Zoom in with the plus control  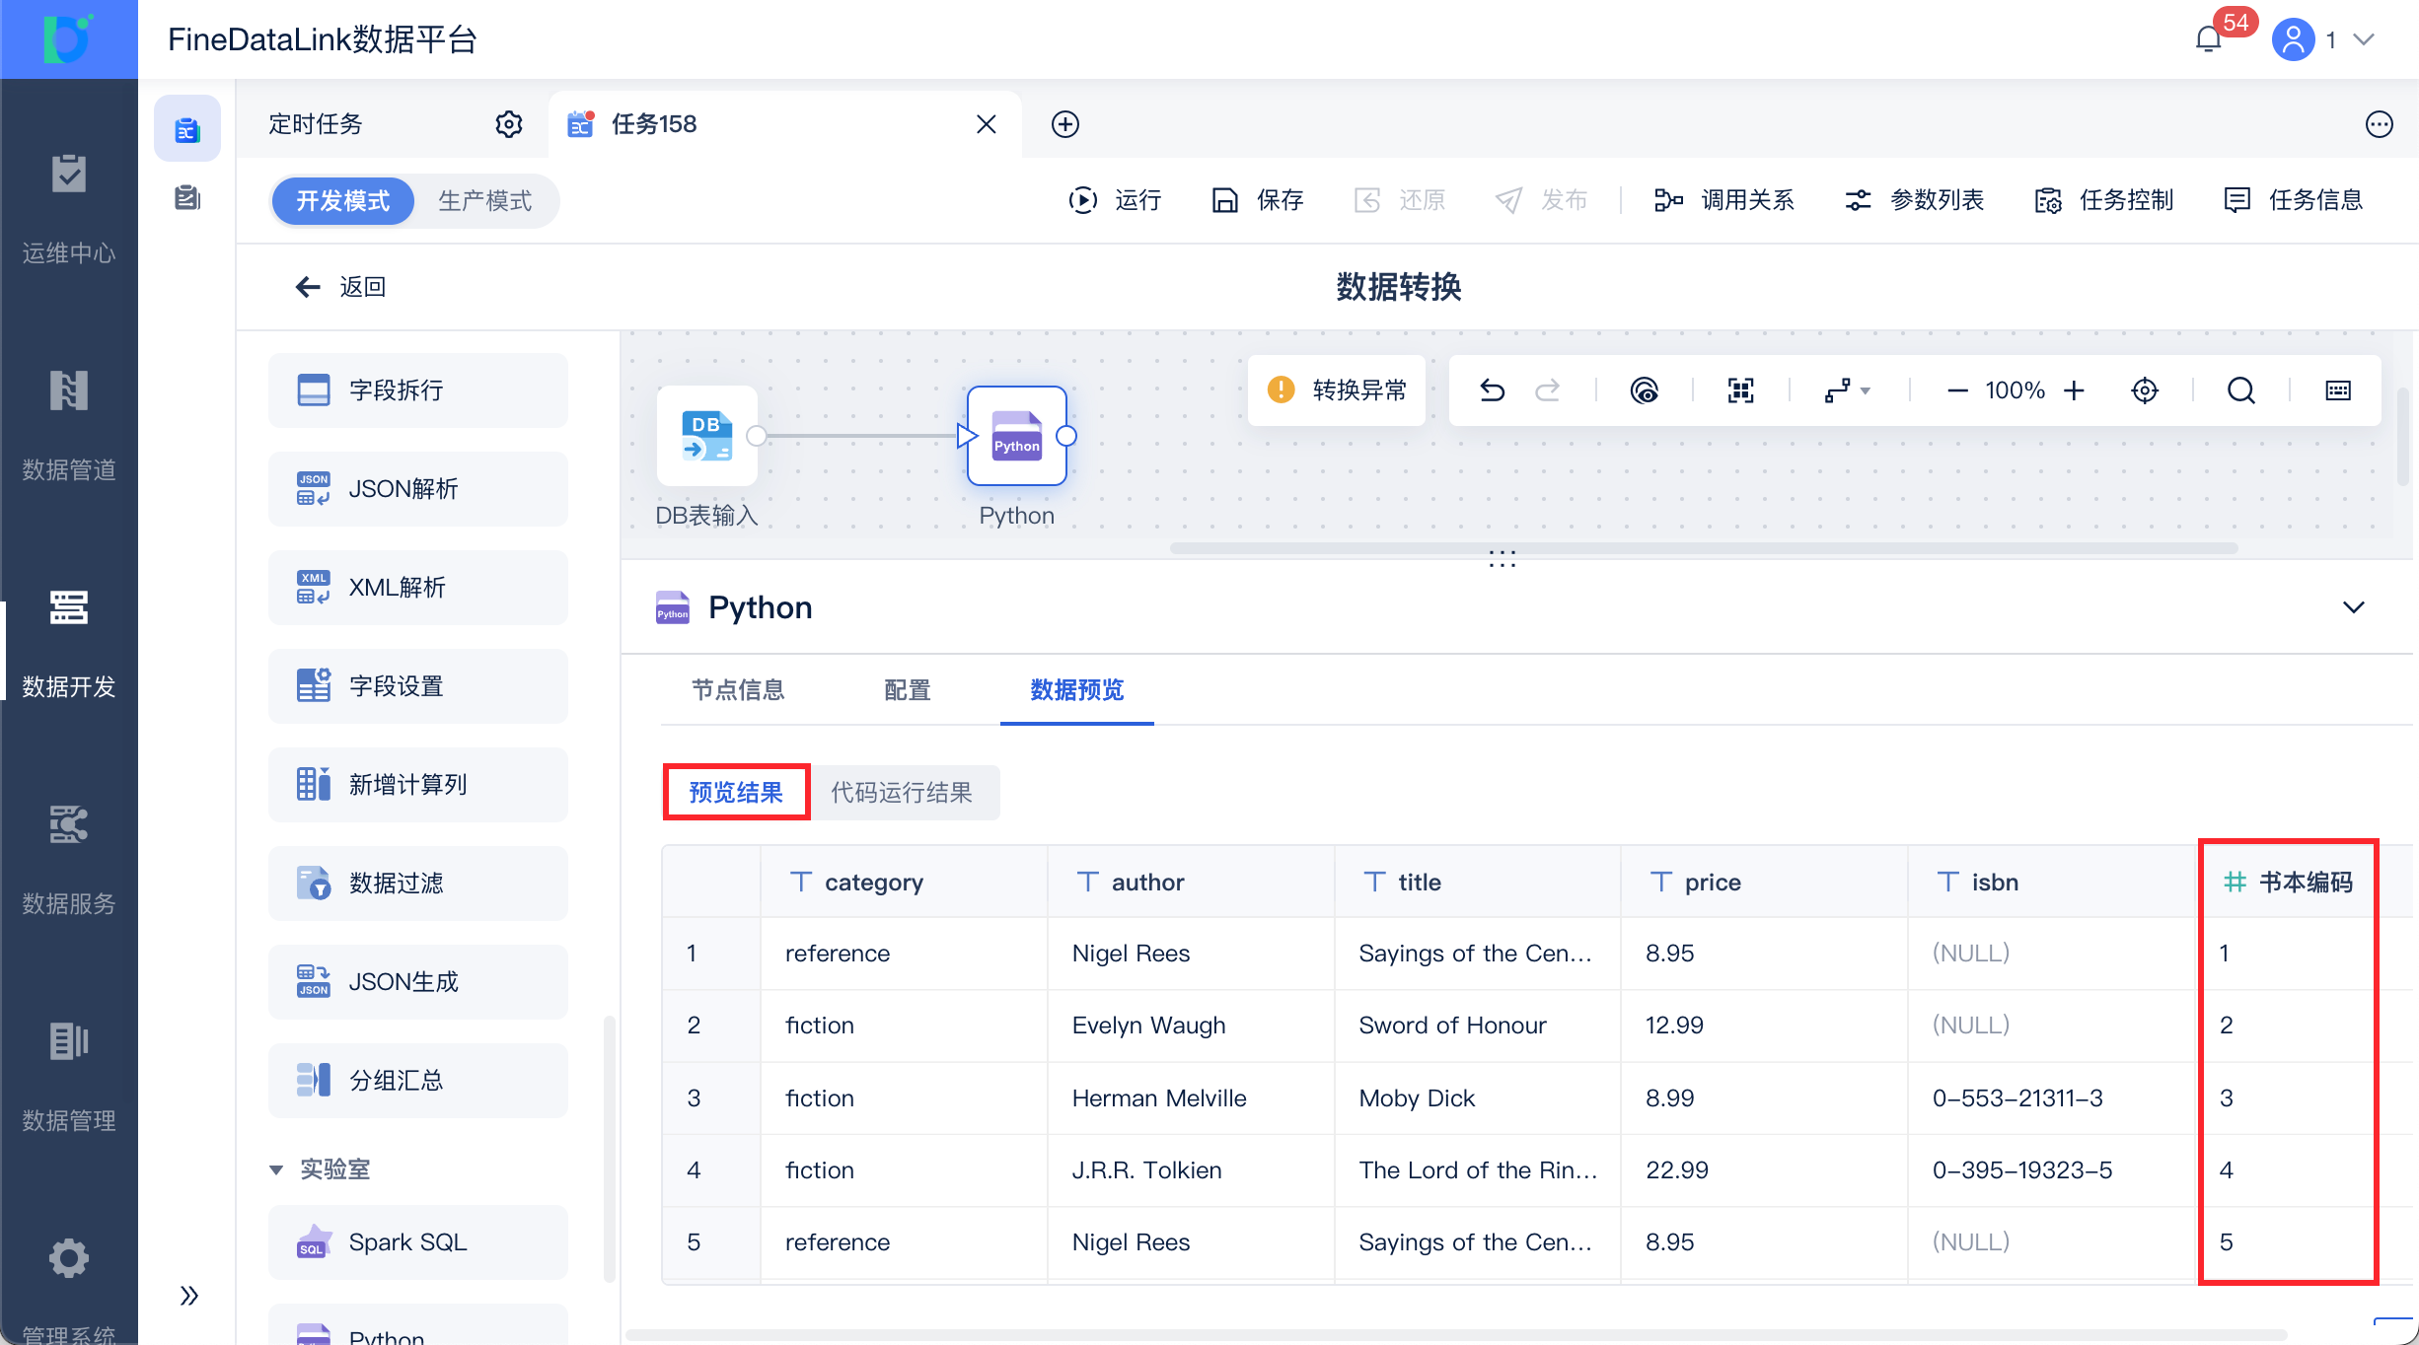[x=2074, y=390]
